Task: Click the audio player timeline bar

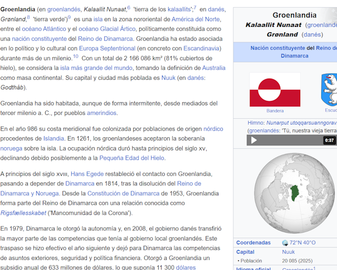Action: [290, 140]
